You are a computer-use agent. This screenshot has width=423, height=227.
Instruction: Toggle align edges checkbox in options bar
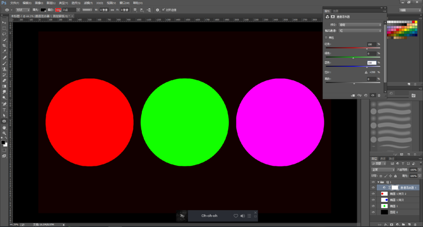pyautogui.click(x=163, y=10)
